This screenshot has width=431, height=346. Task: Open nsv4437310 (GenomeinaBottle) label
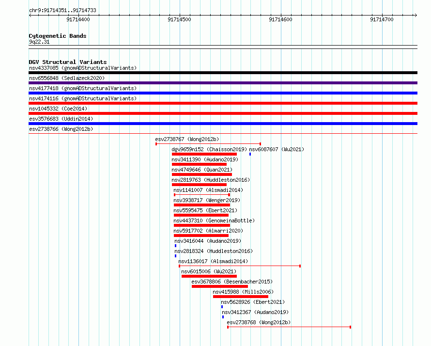[x=214, y=220]
